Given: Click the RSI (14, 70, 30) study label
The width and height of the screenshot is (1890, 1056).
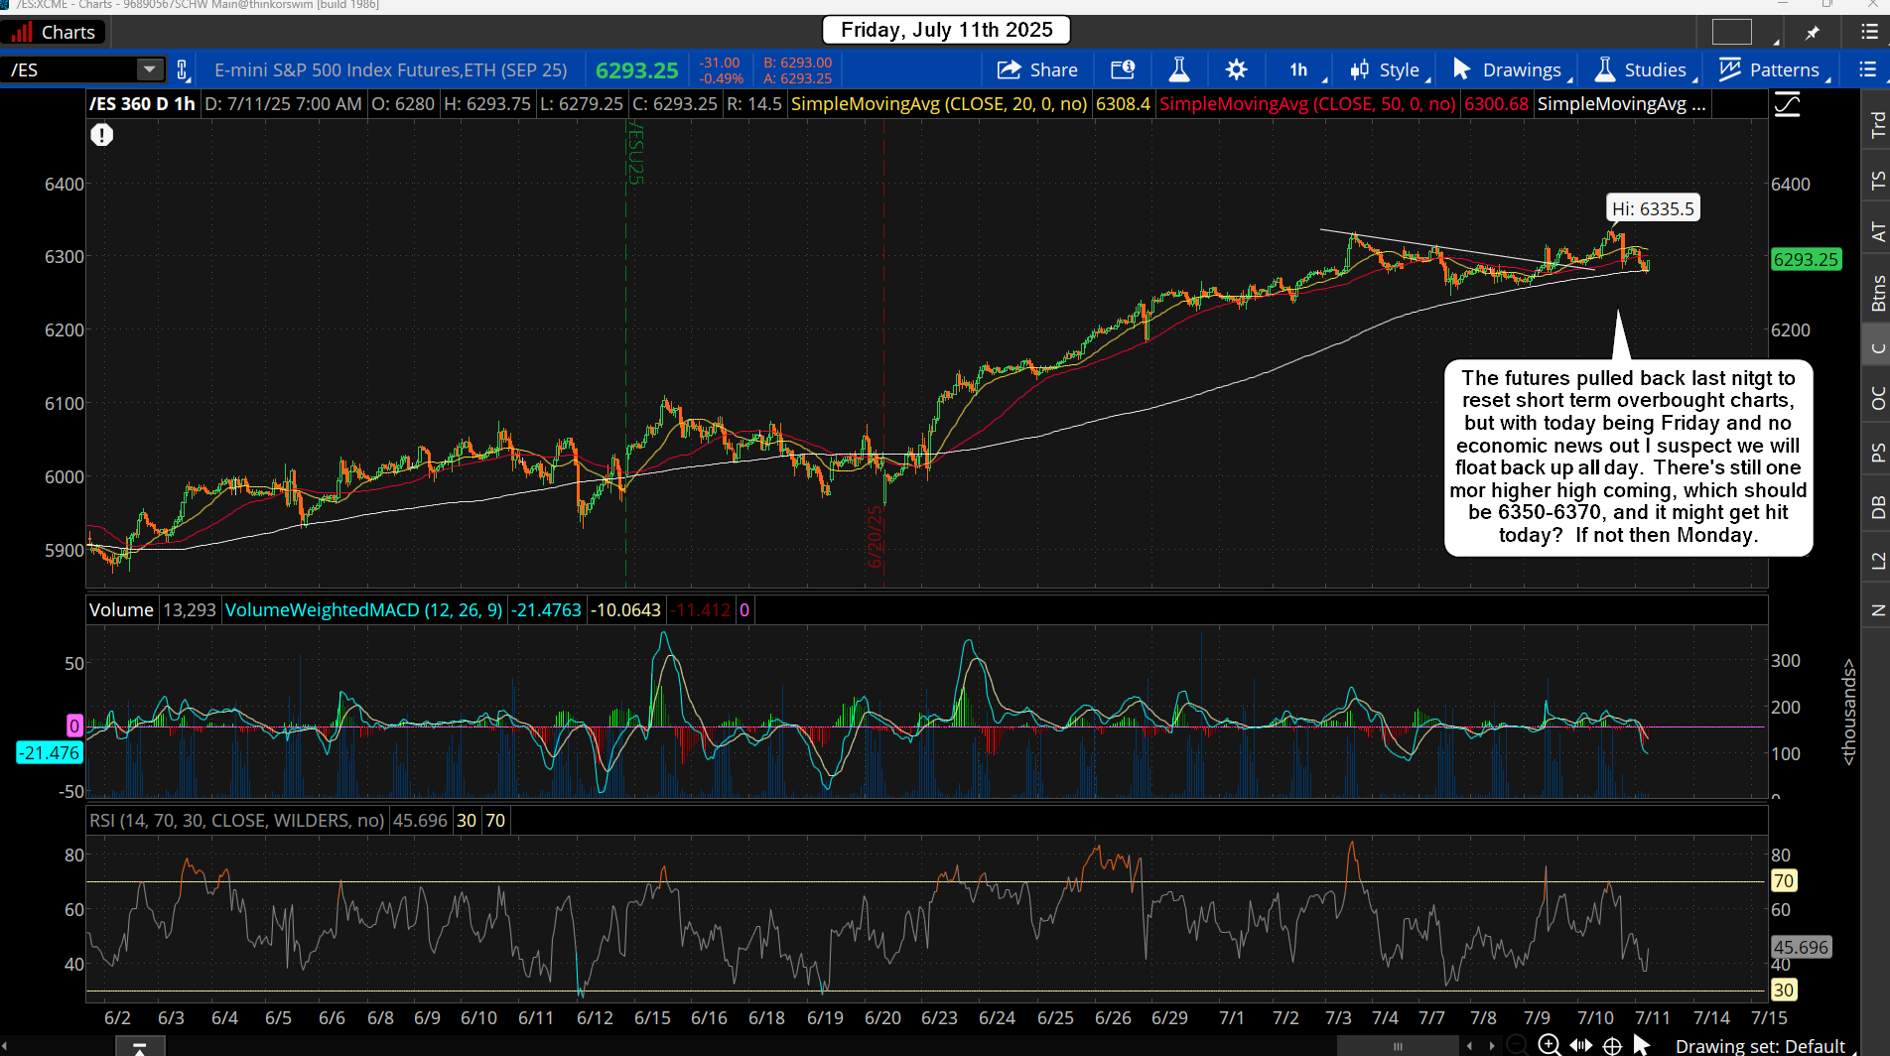Looking at the screenshot, I should click(x=236, y=821).
